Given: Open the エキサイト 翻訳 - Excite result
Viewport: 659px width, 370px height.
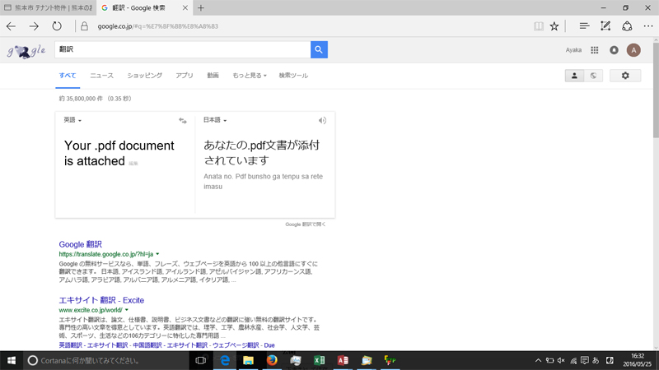Looking at the screenshot, I should 101,300.
